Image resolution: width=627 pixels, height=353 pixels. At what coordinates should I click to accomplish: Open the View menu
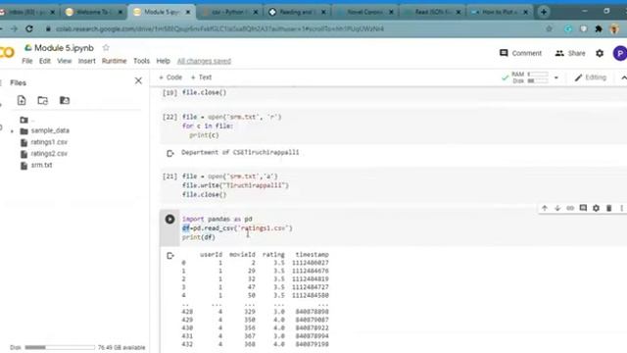(x=64, y=61)
